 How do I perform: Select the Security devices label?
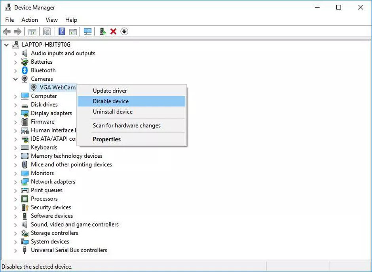(51, 207)
